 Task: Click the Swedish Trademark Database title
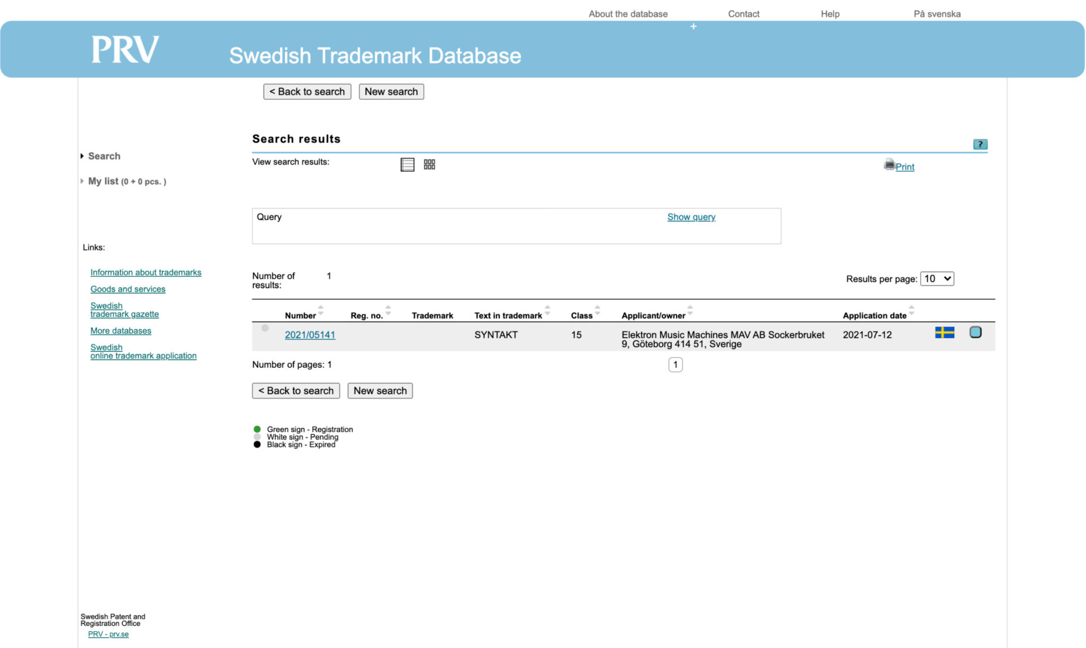375,55
